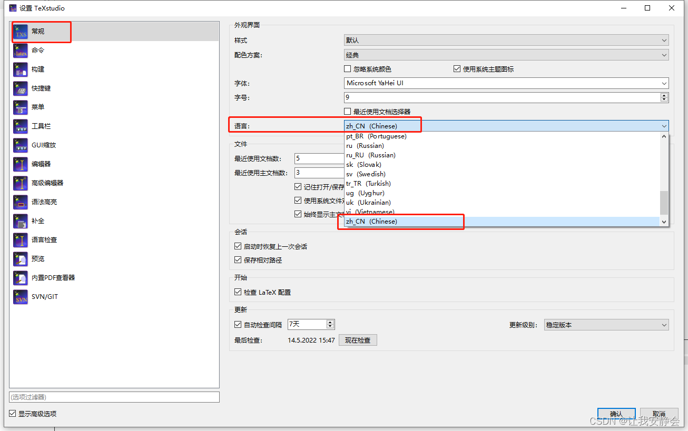Toggle the 记住打开/保存 checkbox
Image resolution: width=688 pixels, height=431 pixels.
click(x=298, y=187)
